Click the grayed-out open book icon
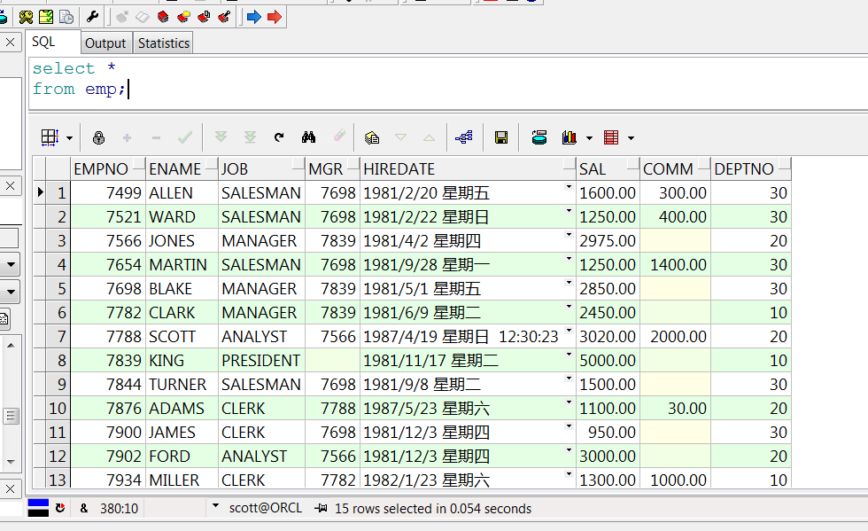 (143, 17)
